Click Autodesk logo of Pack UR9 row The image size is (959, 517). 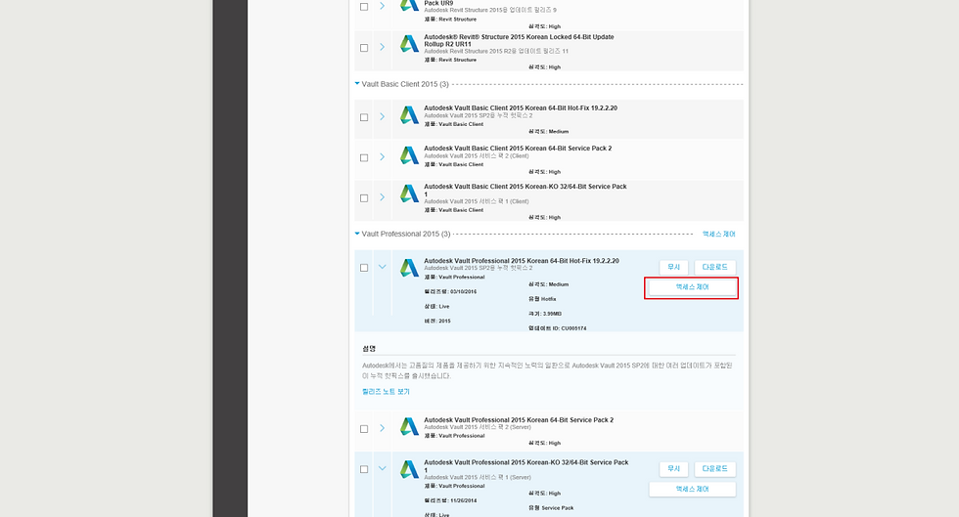409,6
